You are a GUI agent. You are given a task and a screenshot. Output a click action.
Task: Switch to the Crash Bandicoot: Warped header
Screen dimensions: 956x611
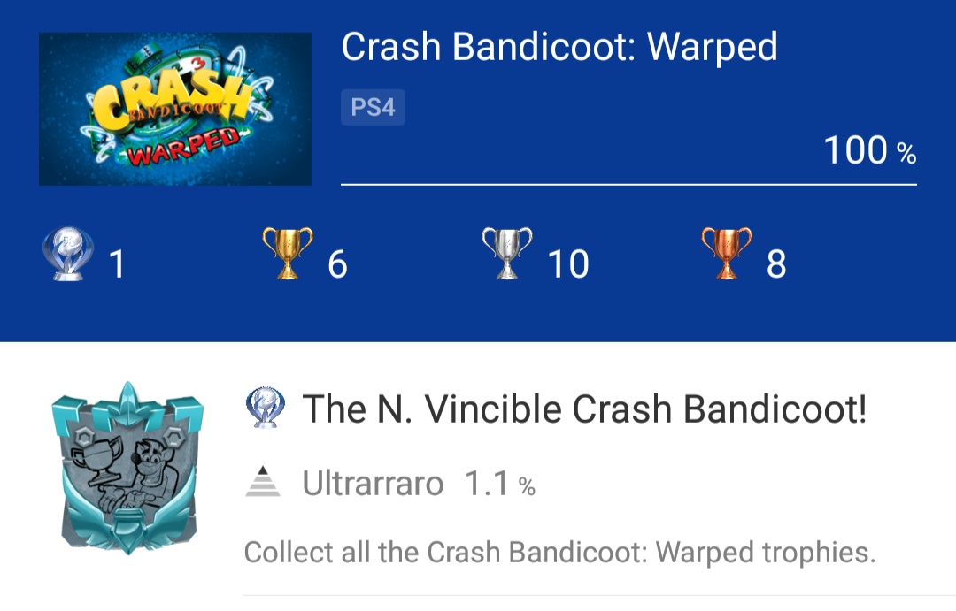click(560, 49)
